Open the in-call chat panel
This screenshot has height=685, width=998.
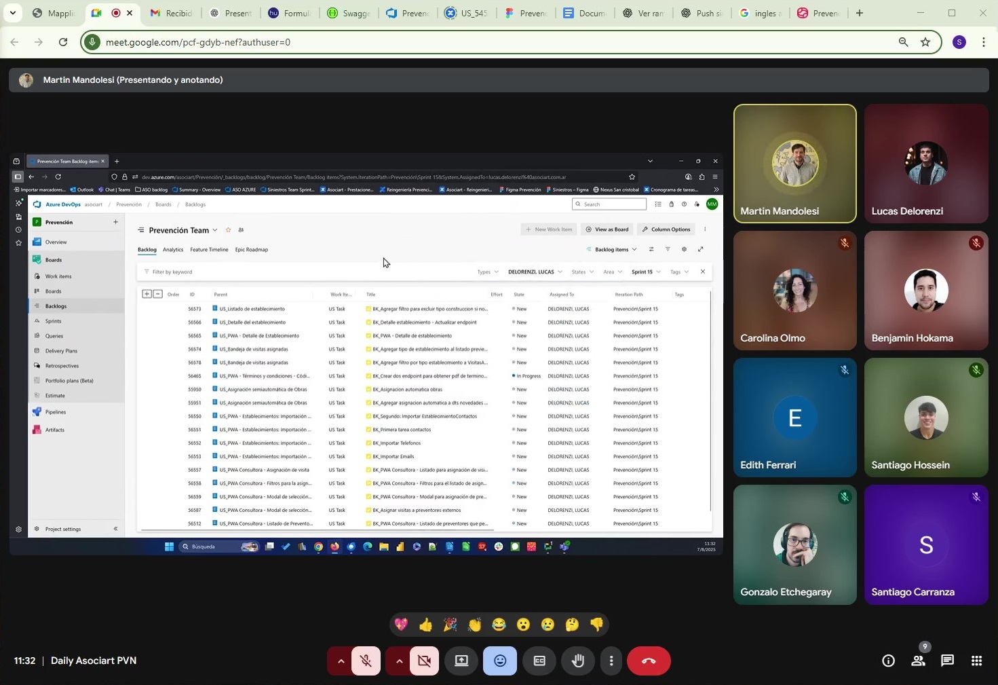point(947,661)
